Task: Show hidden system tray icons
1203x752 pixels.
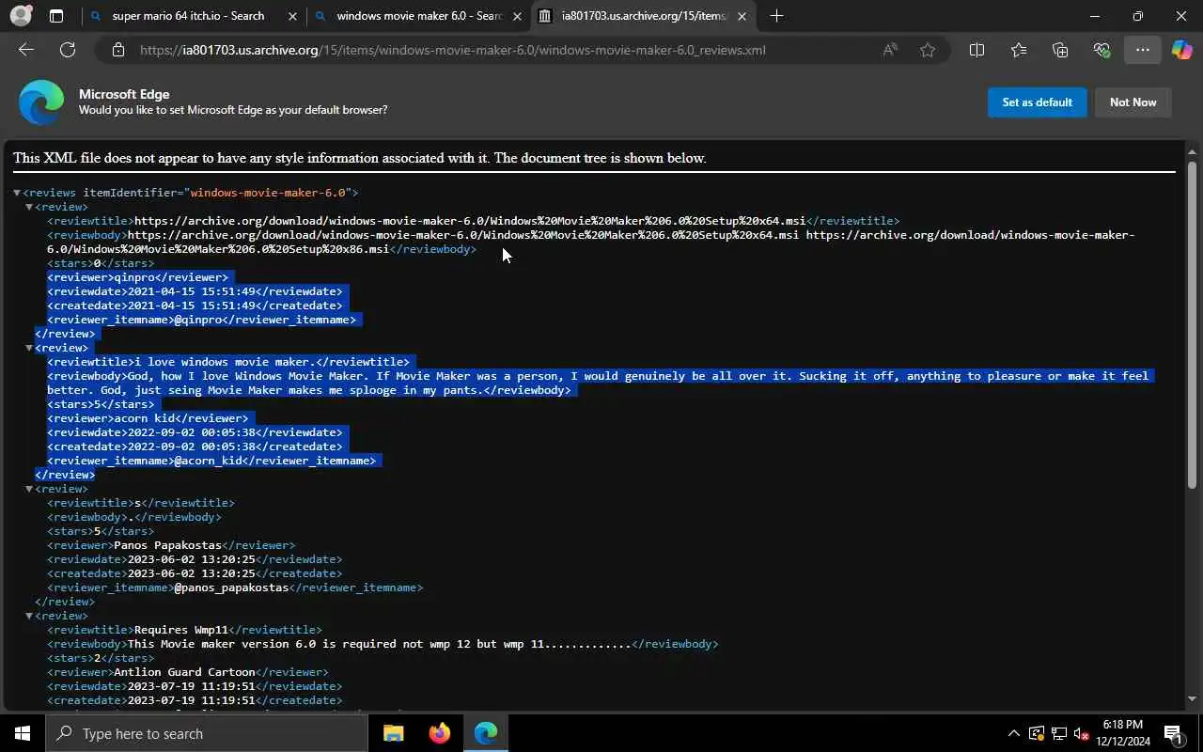Action: (1013, 733)
